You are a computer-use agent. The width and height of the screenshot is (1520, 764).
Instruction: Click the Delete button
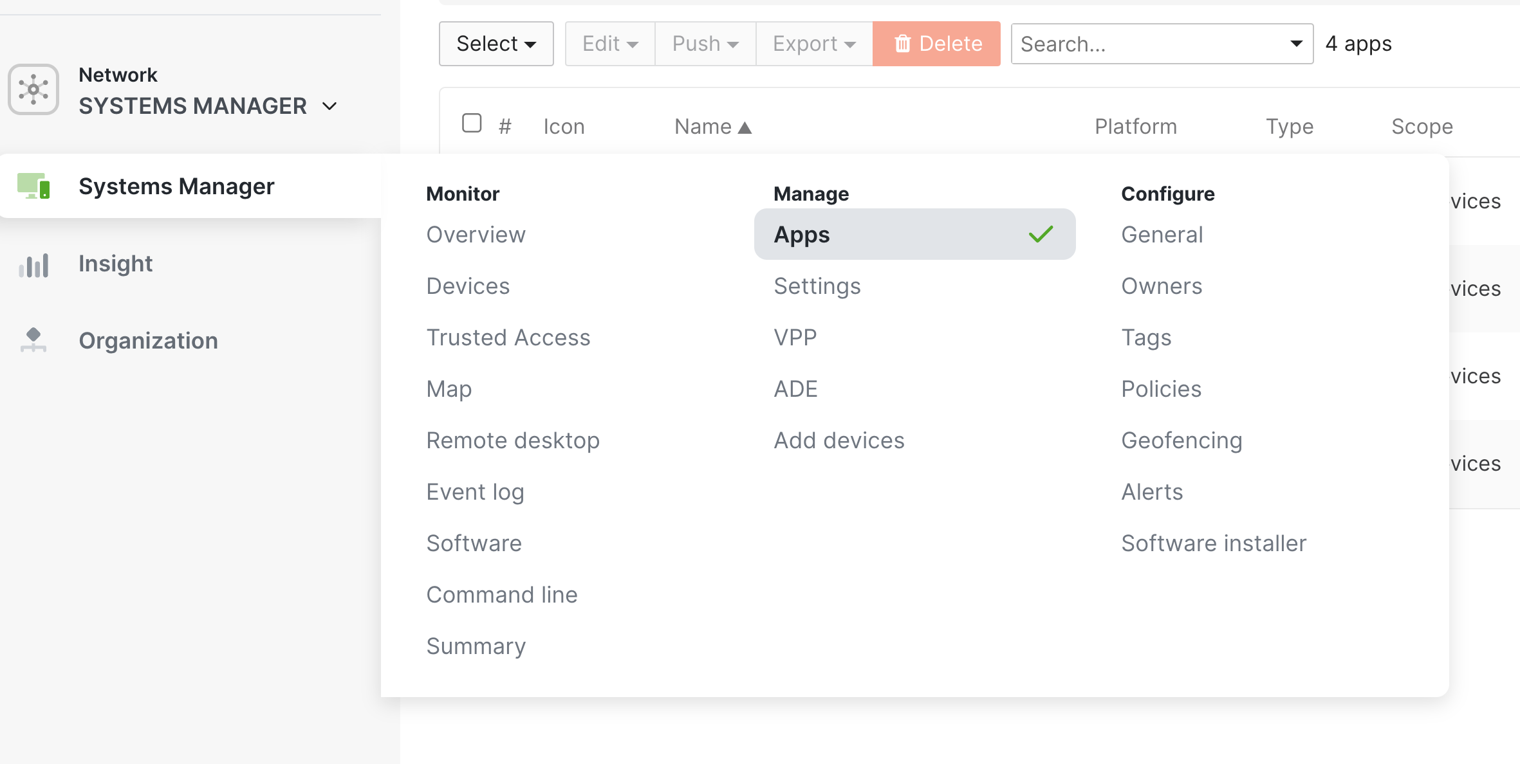pyautogui.click(x=936, y=43)
